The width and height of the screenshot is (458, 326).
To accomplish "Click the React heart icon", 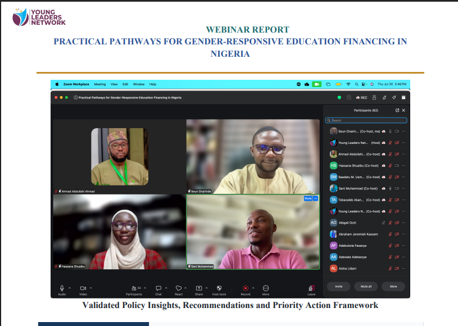I will click(x=179, y=288).
